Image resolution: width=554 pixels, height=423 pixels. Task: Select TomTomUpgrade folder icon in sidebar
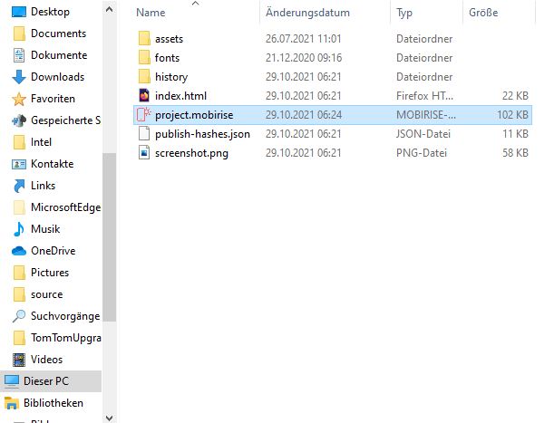coord(19,338)
